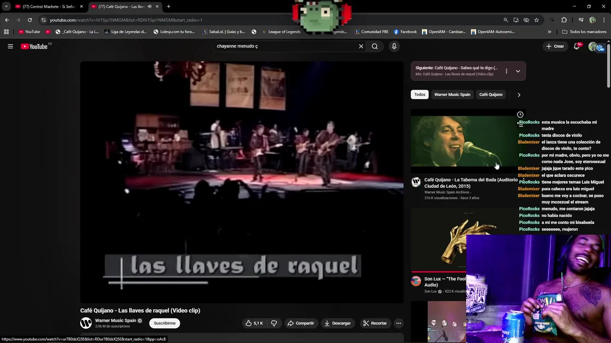Open the apps grid shortcut
The width and height of the screenshot is (611, 343).
pos(6,32)
